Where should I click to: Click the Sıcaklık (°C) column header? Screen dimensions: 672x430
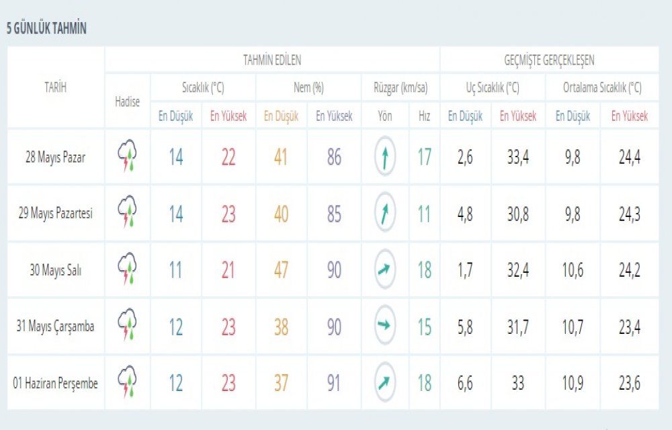(x=203, y=87)
